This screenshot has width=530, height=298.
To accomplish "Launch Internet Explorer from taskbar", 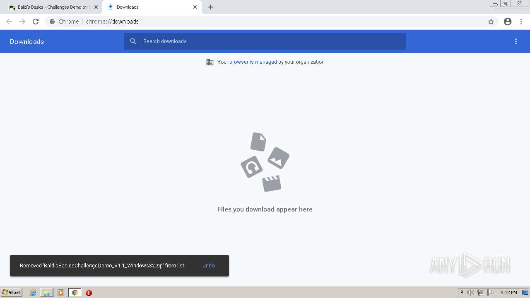I will (33, 293).
